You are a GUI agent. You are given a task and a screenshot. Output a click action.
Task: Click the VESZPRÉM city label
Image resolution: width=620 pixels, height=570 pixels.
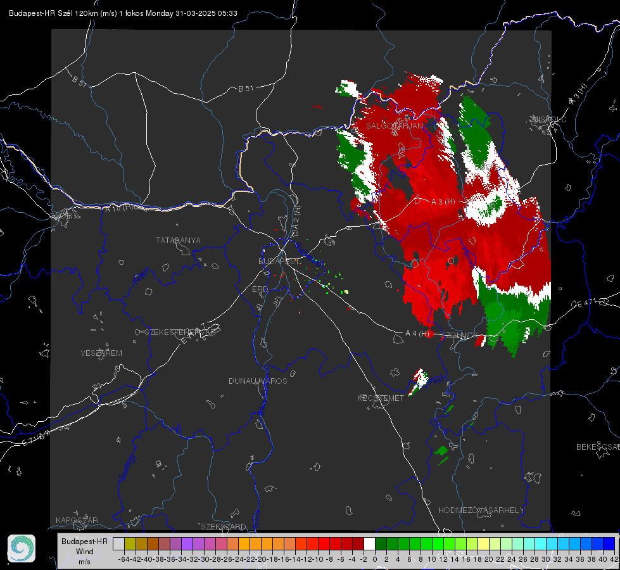click(x=101, y=353)
